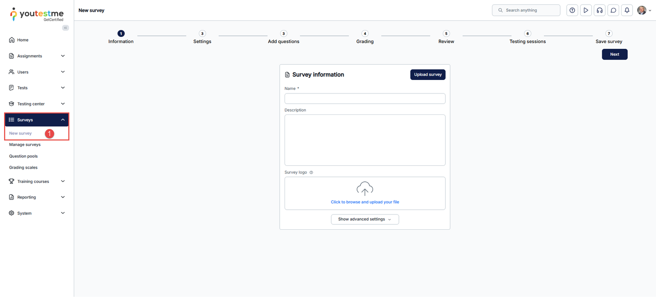
Task: Expand the Users menu chevron
Action: (x=63, y=72)
